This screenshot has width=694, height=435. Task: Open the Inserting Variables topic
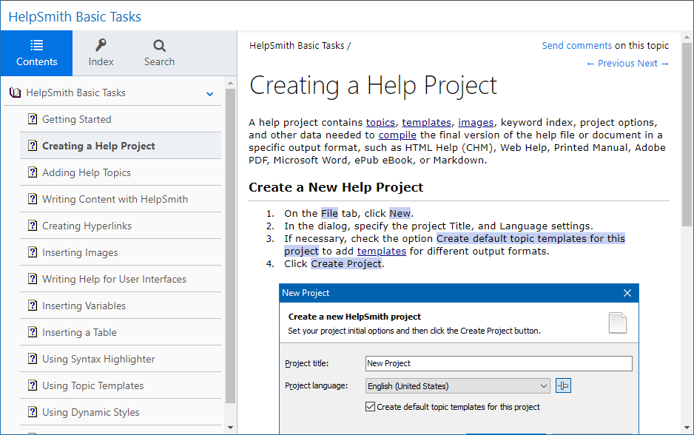121,306
